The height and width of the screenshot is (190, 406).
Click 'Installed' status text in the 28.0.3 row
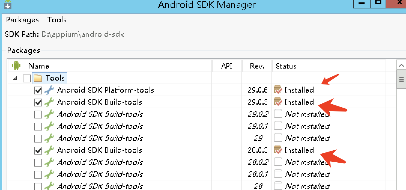point(299,150)
